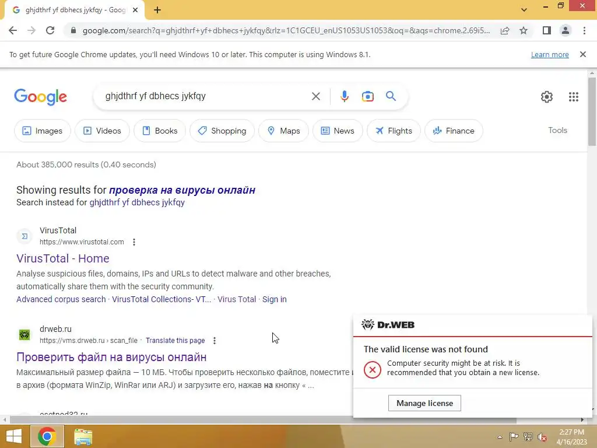Click VirusTotal site favicon
Viewport: 597px width, 448px height.
[x=24, y=236]
